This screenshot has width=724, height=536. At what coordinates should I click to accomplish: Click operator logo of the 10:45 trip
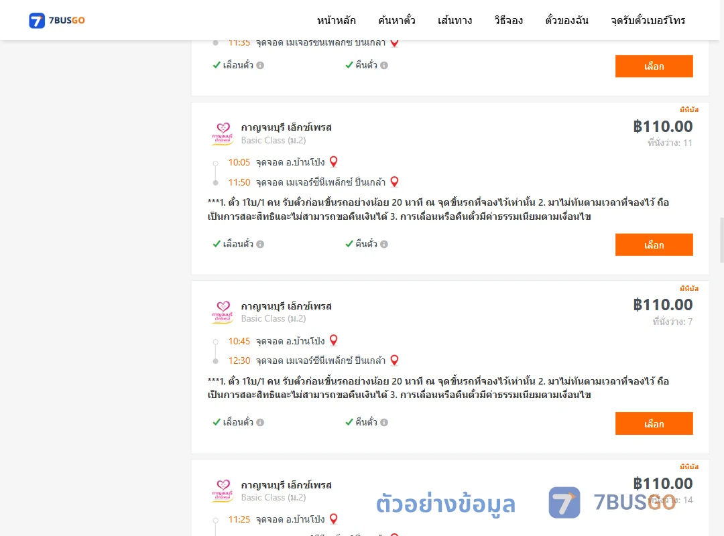[223, 312]
